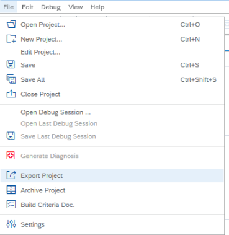This screenshot has width=229, height=235.
Task: Click the Build Criteria Doc checklist icon
Action: [x=11, y=205]
